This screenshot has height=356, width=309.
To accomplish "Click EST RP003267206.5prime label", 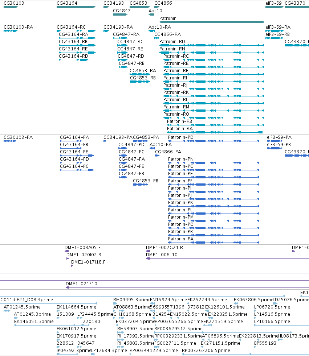I will [206, 351].
